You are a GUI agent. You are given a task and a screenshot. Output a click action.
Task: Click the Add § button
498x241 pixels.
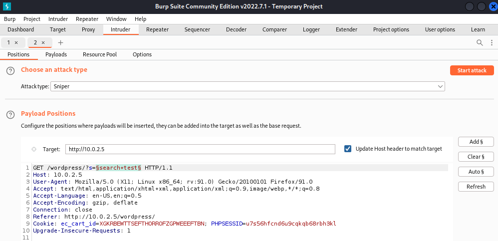476,142
